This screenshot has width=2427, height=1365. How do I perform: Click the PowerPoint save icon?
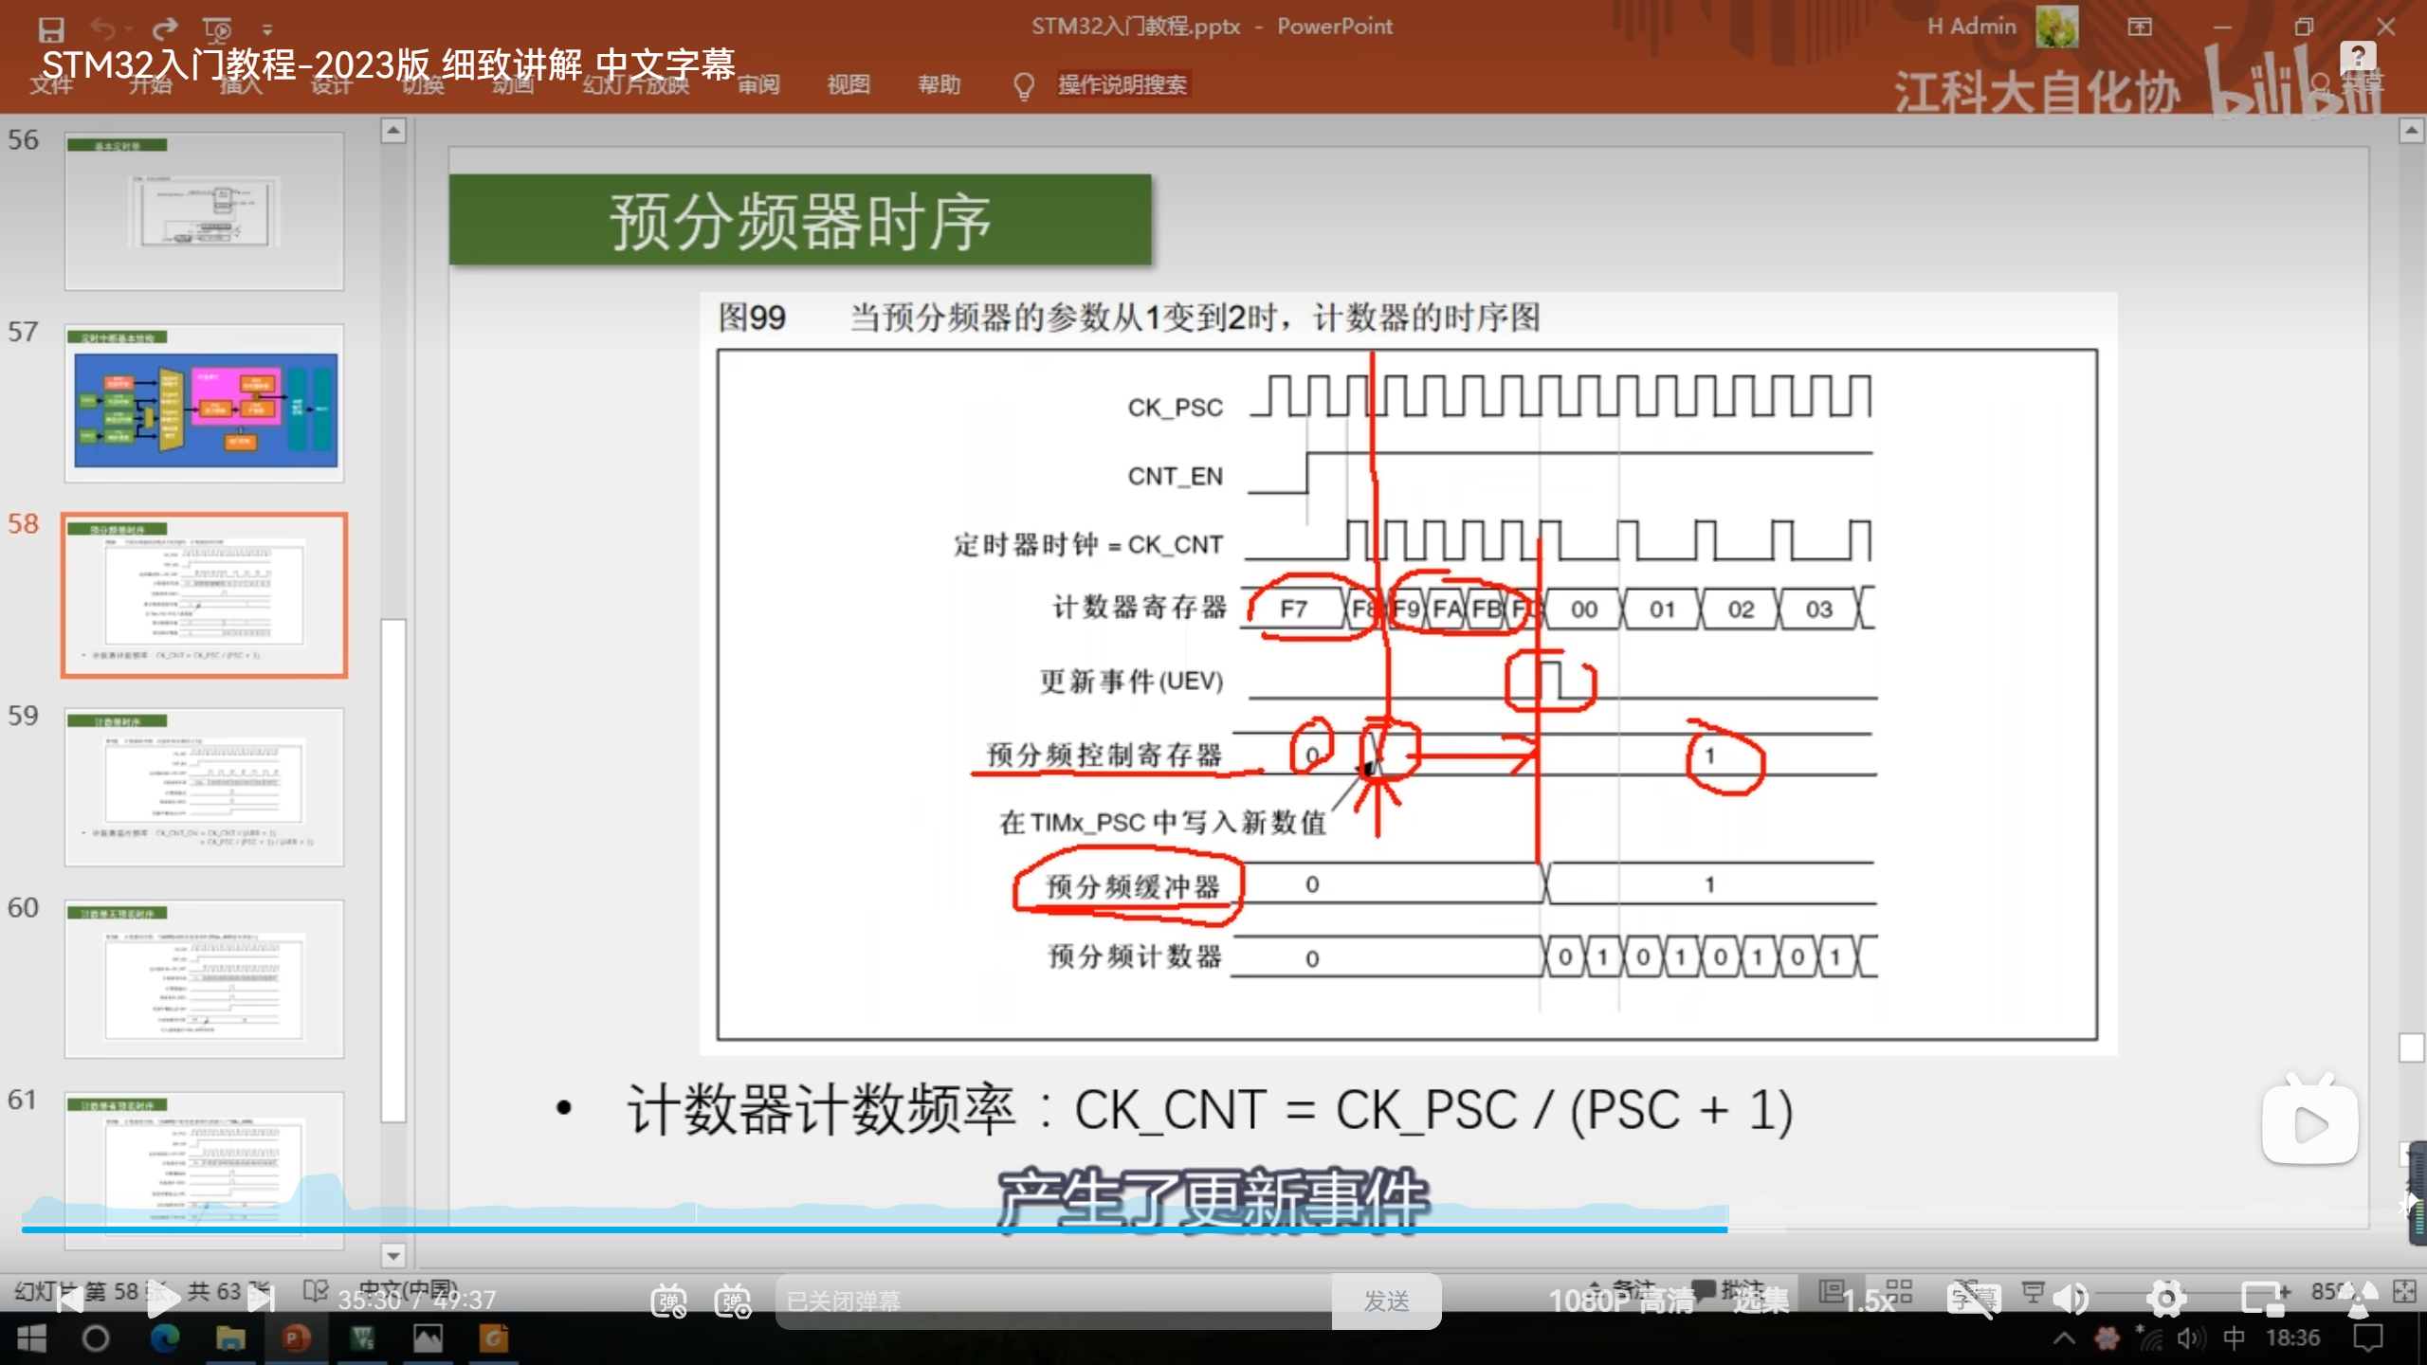(x=50, y=29)
